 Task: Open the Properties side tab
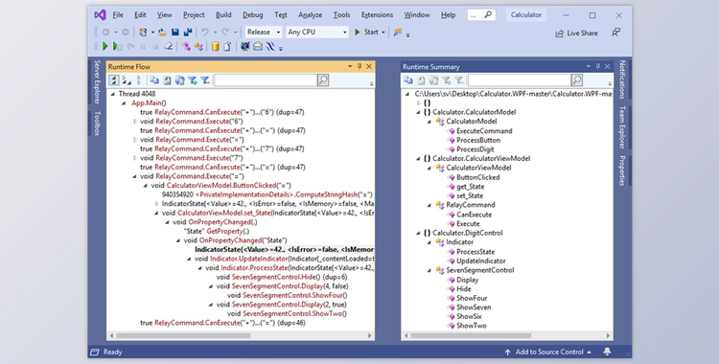click(x=622, y=171)
